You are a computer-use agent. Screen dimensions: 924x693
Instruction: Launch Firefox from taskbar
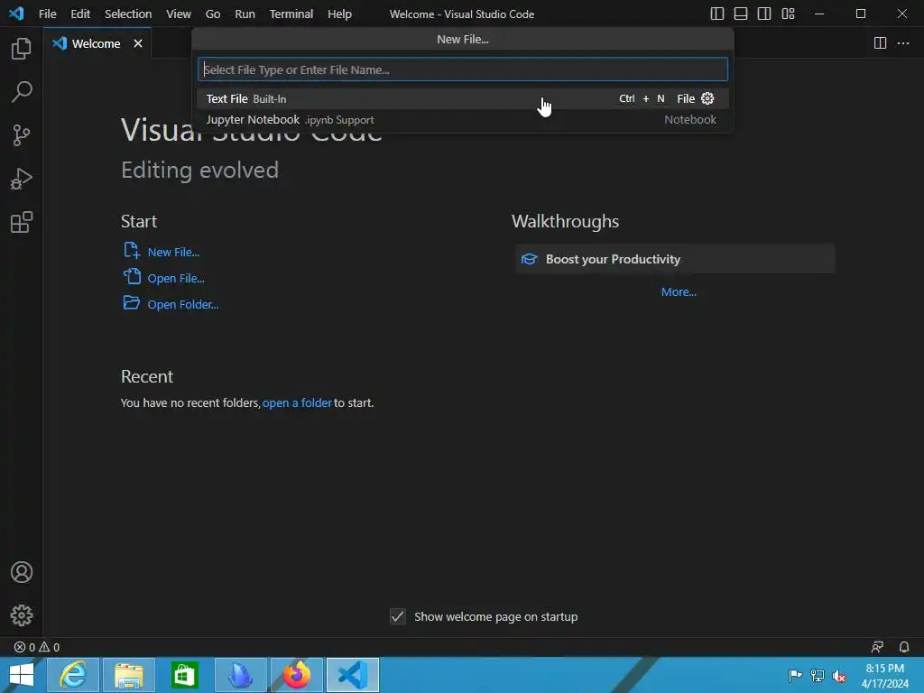[x=296, y=675]
